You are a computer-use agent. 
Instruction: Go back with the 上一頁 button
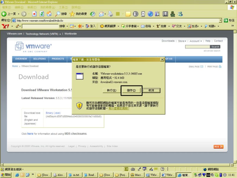(9, 14)
